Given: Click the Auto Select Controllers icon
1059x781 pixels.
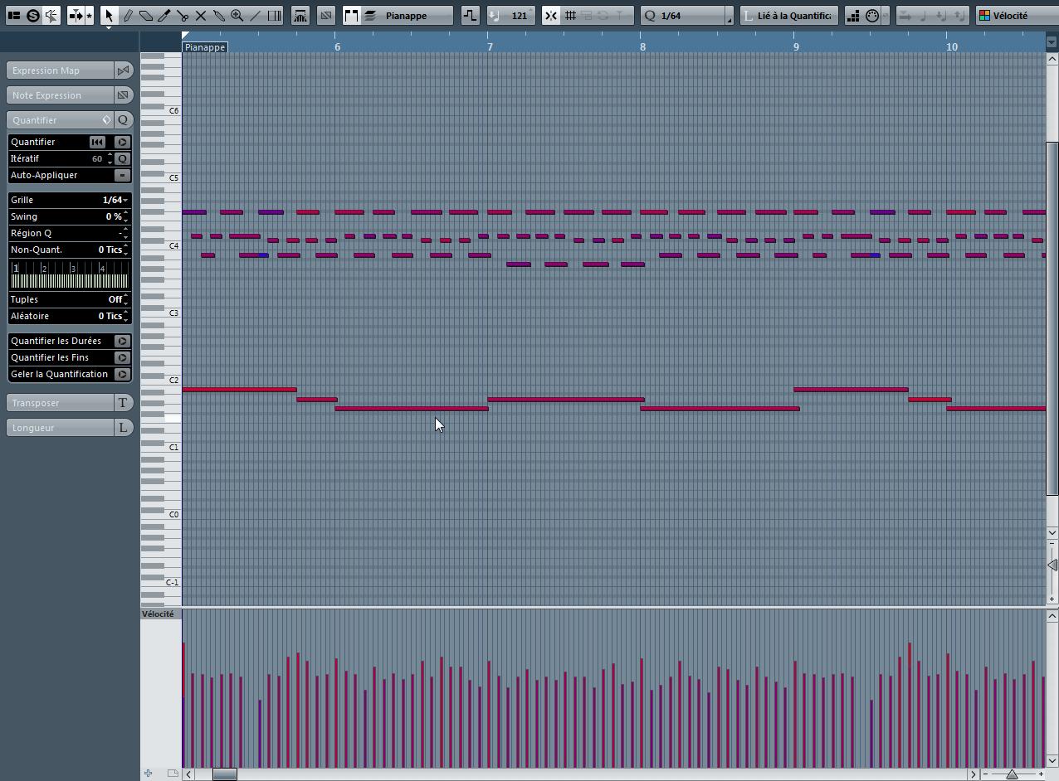Looking at the screenshot, I should 300,15.
